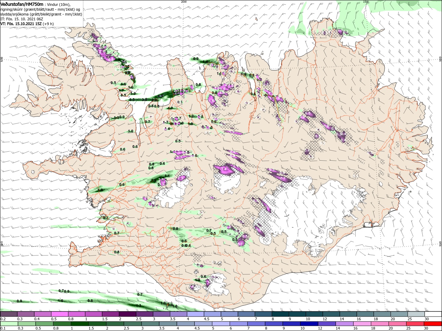Click the 'Vindur (10m)' text in the header
The height and width of the screenshot is (331, 442).
click(59, 4)
